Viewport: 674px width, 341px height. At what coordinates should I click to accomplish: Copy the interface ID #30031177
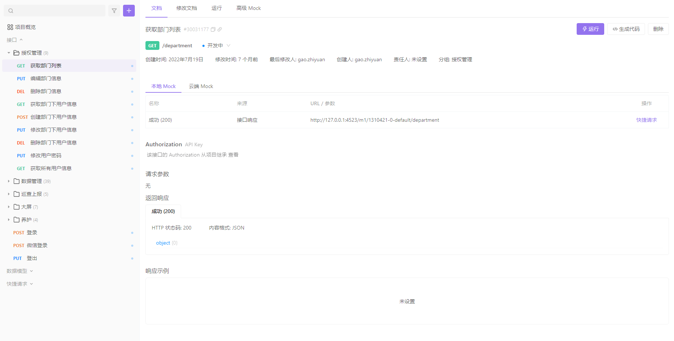pos(213,29)
